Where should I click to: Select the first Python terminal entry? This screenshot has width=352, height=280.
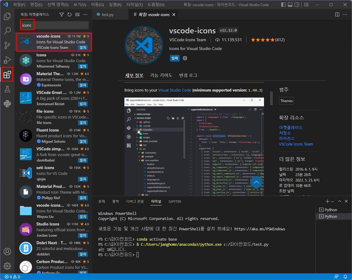click(x=333, y=210)
